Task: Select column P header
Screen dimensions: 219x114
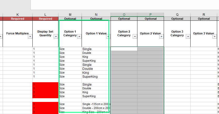Action: (x=151, y=15)
